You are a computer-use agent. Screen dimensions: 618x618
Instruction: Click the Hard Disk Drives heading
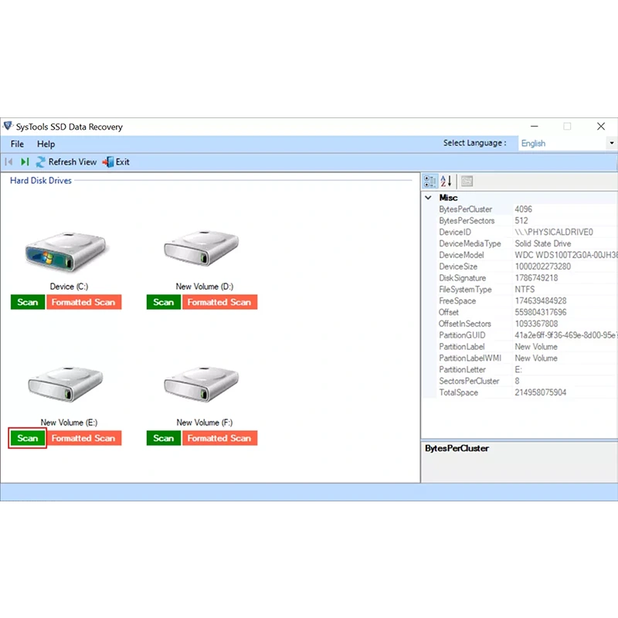[x=41, y=181]
